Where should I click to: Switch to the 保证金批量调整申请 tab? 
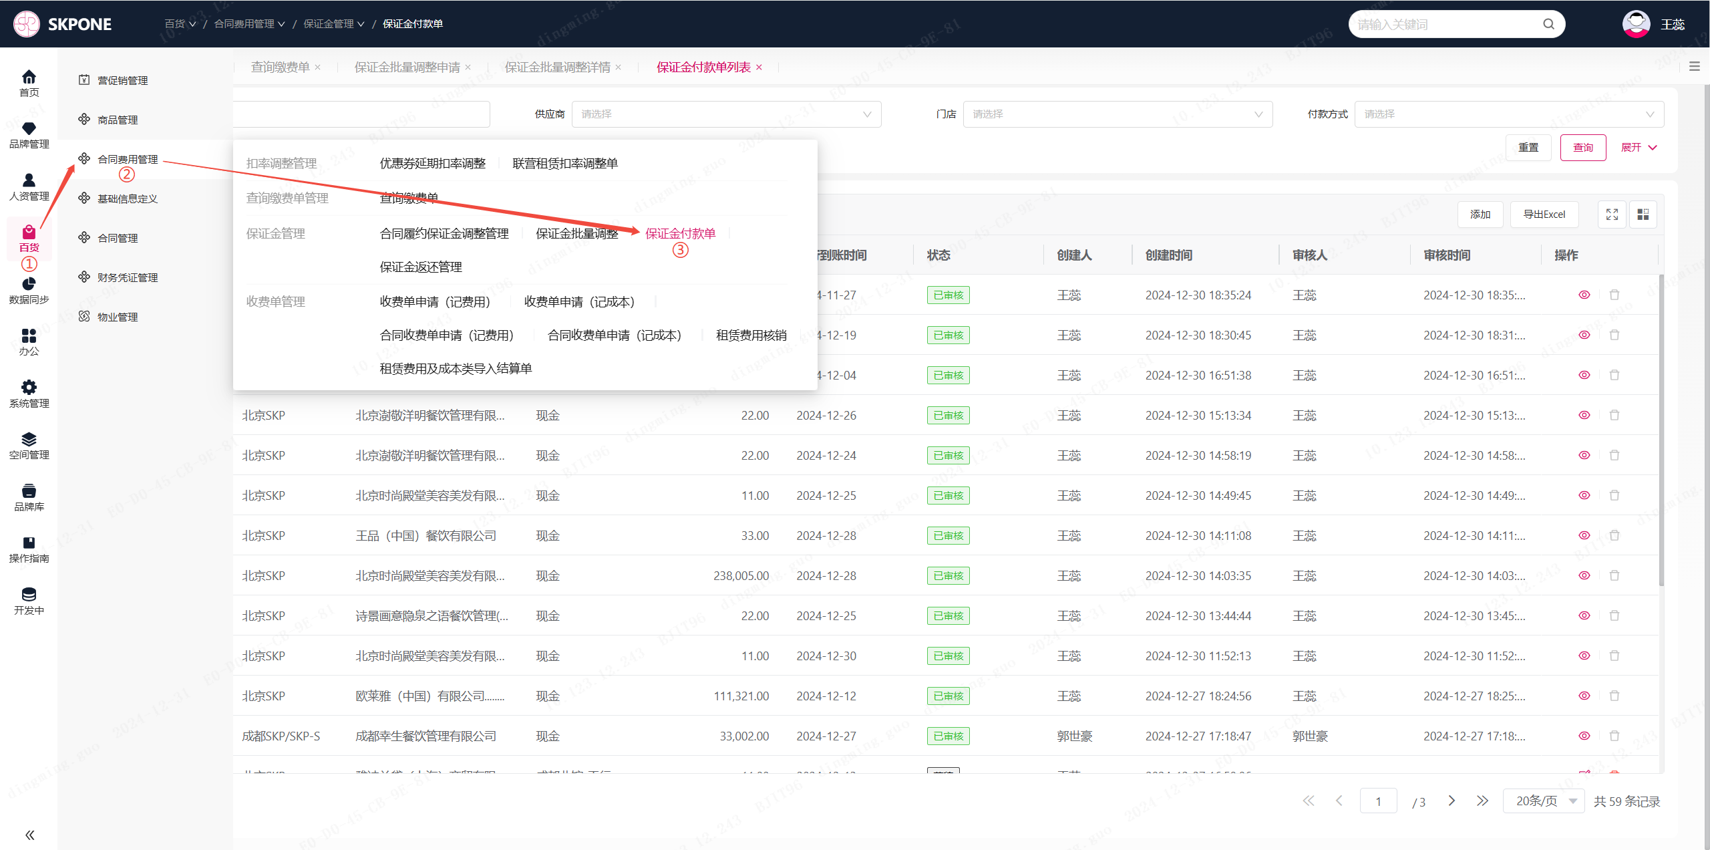(407, 67)
